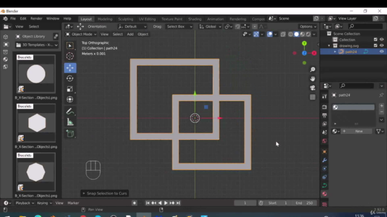Open the Render menu
The width and height of the screenshot is (387, 217).
[x=36, y=19]
